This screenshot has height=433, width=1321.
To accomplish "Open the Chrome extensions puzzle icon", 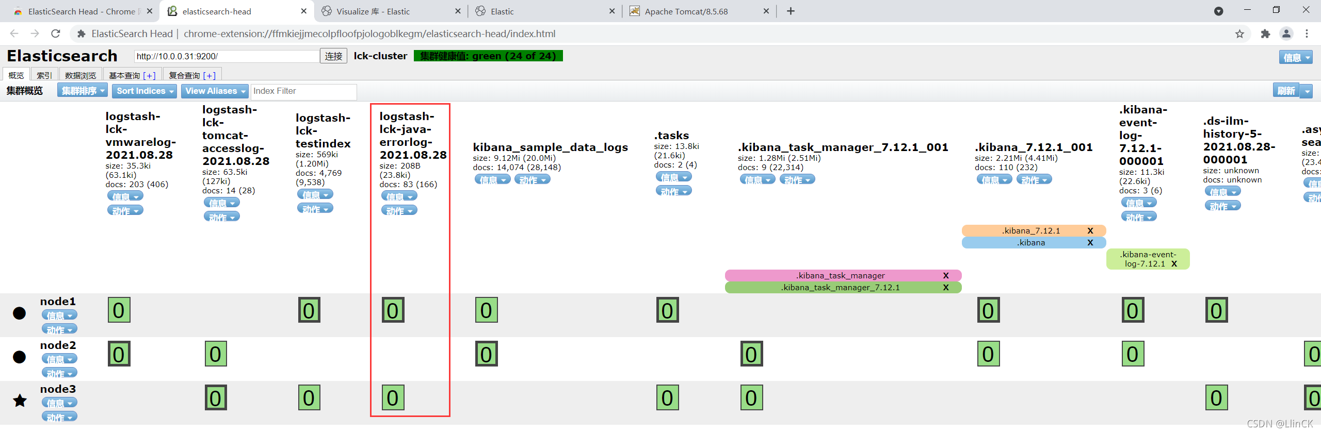I will tap(1265, 34).
